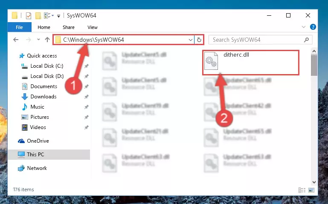Refresh the SysWOW64 folder
This screenshot has height=204, width=328.
coord(199,40)
